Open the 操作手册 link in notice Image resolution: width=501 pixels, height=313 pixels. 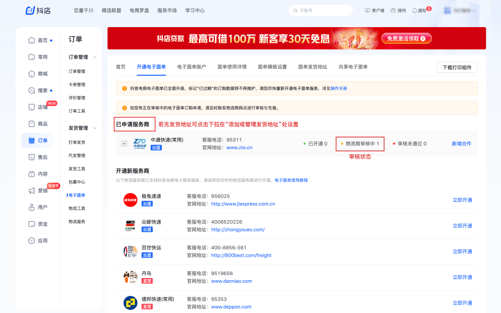339,89
